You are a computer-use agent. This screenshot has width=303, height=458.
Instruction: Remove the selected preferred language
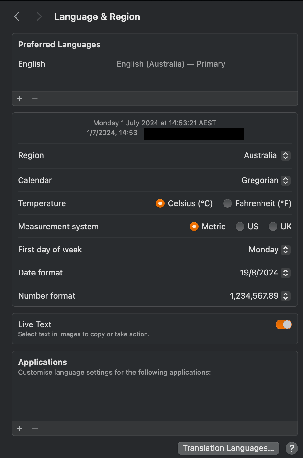point(35,99)
